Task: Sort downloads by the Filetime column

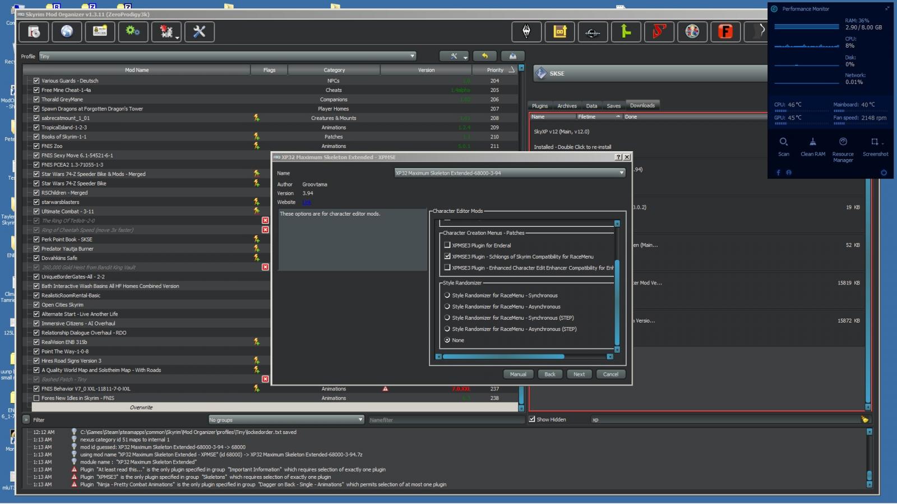Action: [x=599, y=116]
